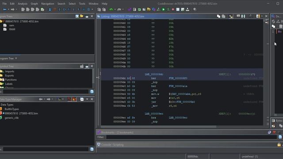
Task: Go forward to next location arrow
Action: 12,9
